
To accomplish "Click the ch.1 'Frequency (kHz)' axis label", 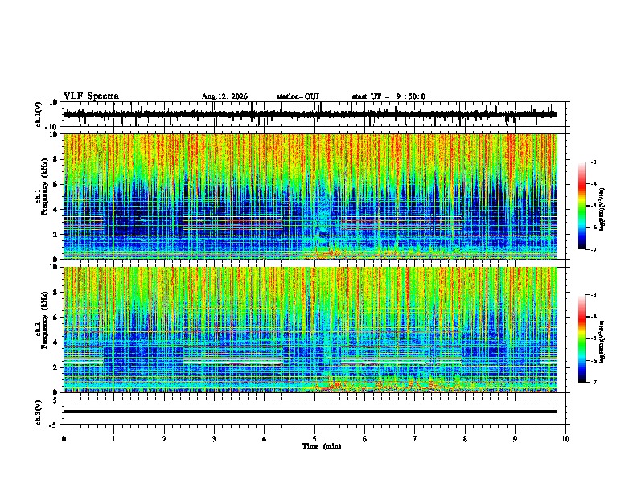I will 45,187.
